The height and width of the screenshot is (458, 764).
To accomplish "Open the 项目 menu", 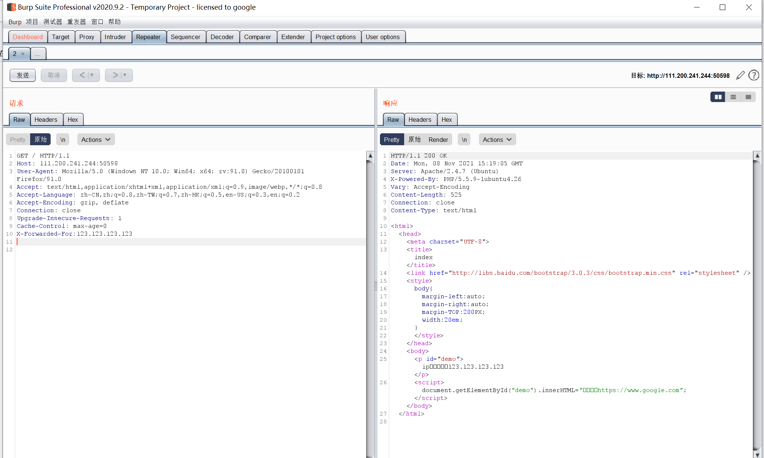I will 32,22.
